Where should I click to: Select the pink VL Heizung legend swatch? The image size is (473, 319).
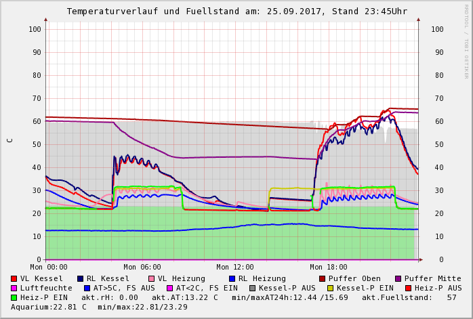coord(152,278)
